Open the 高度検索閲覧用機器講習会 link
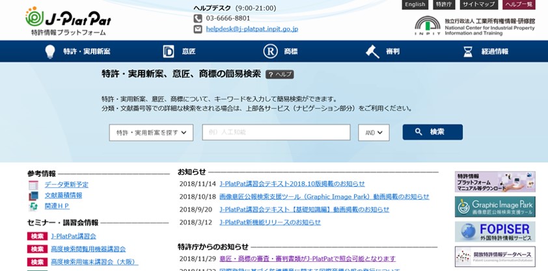548x271 pixels. point(89,249)
